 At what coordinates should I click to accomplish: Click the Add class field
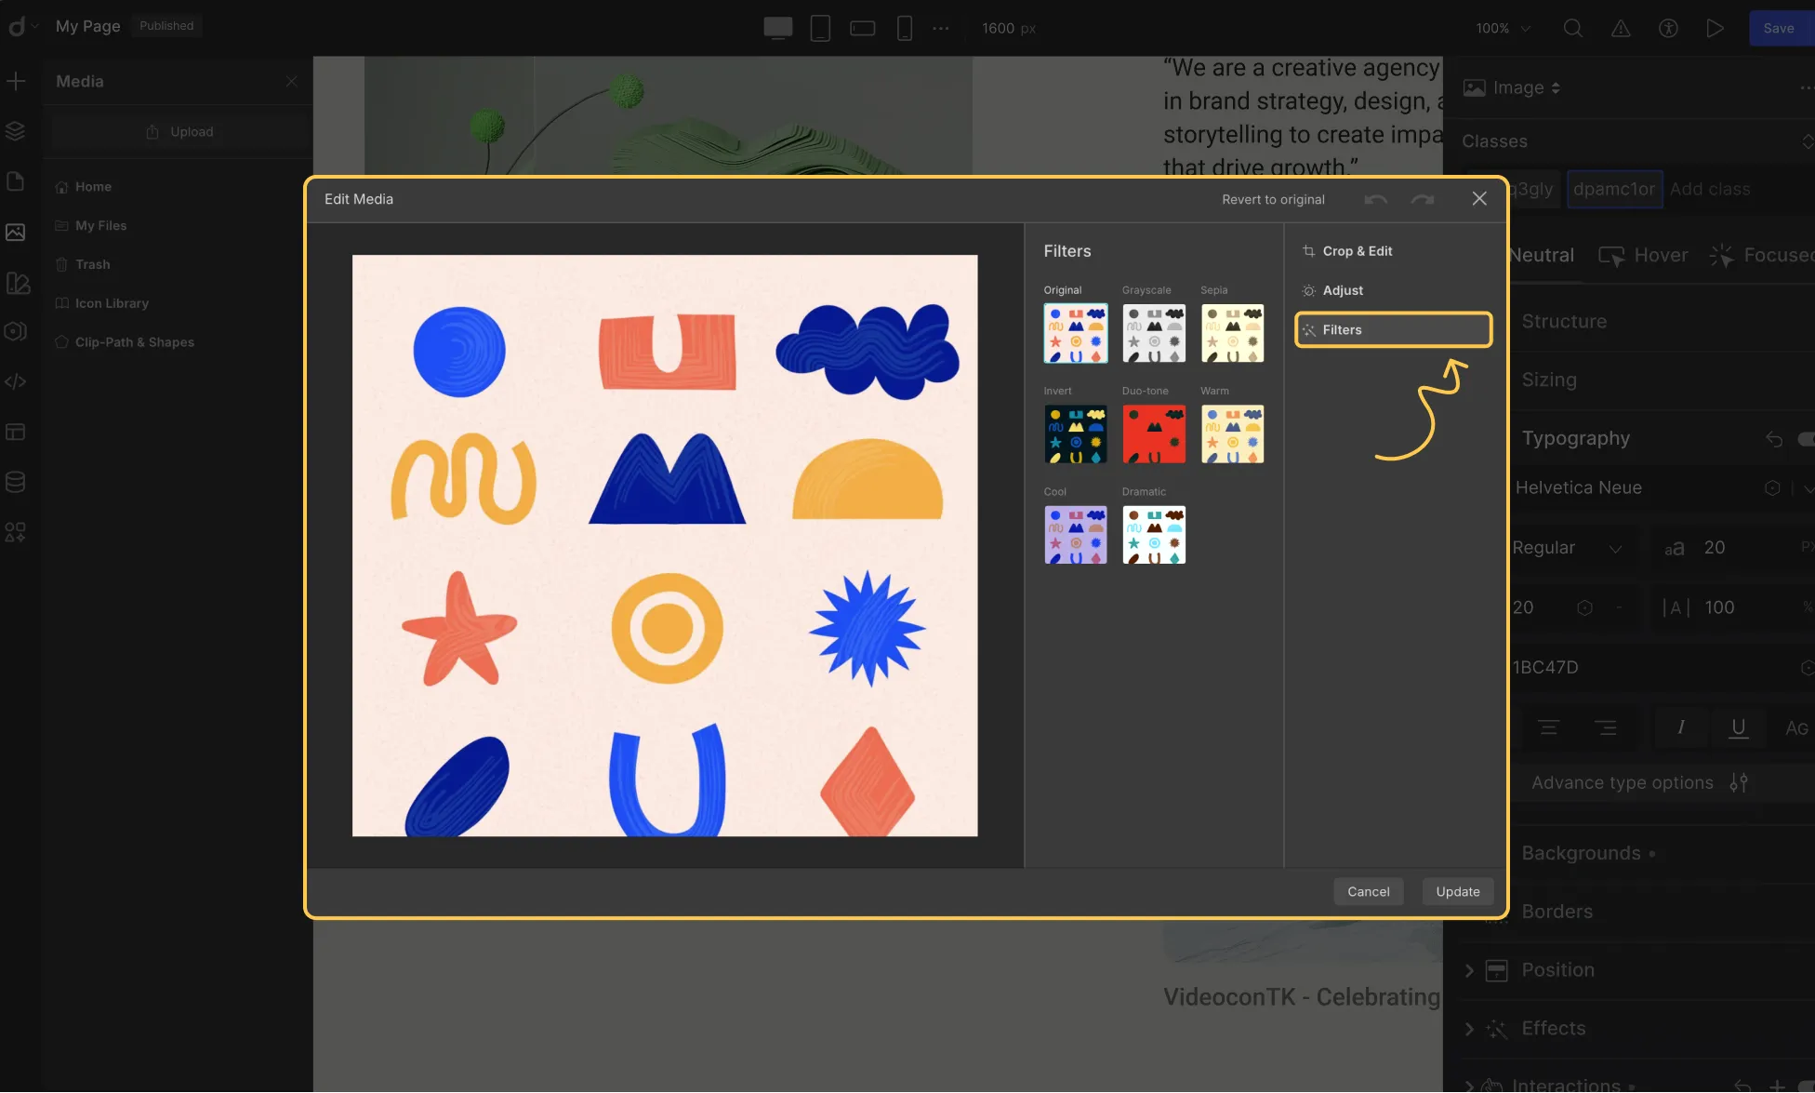click(x=1710, y=190)
